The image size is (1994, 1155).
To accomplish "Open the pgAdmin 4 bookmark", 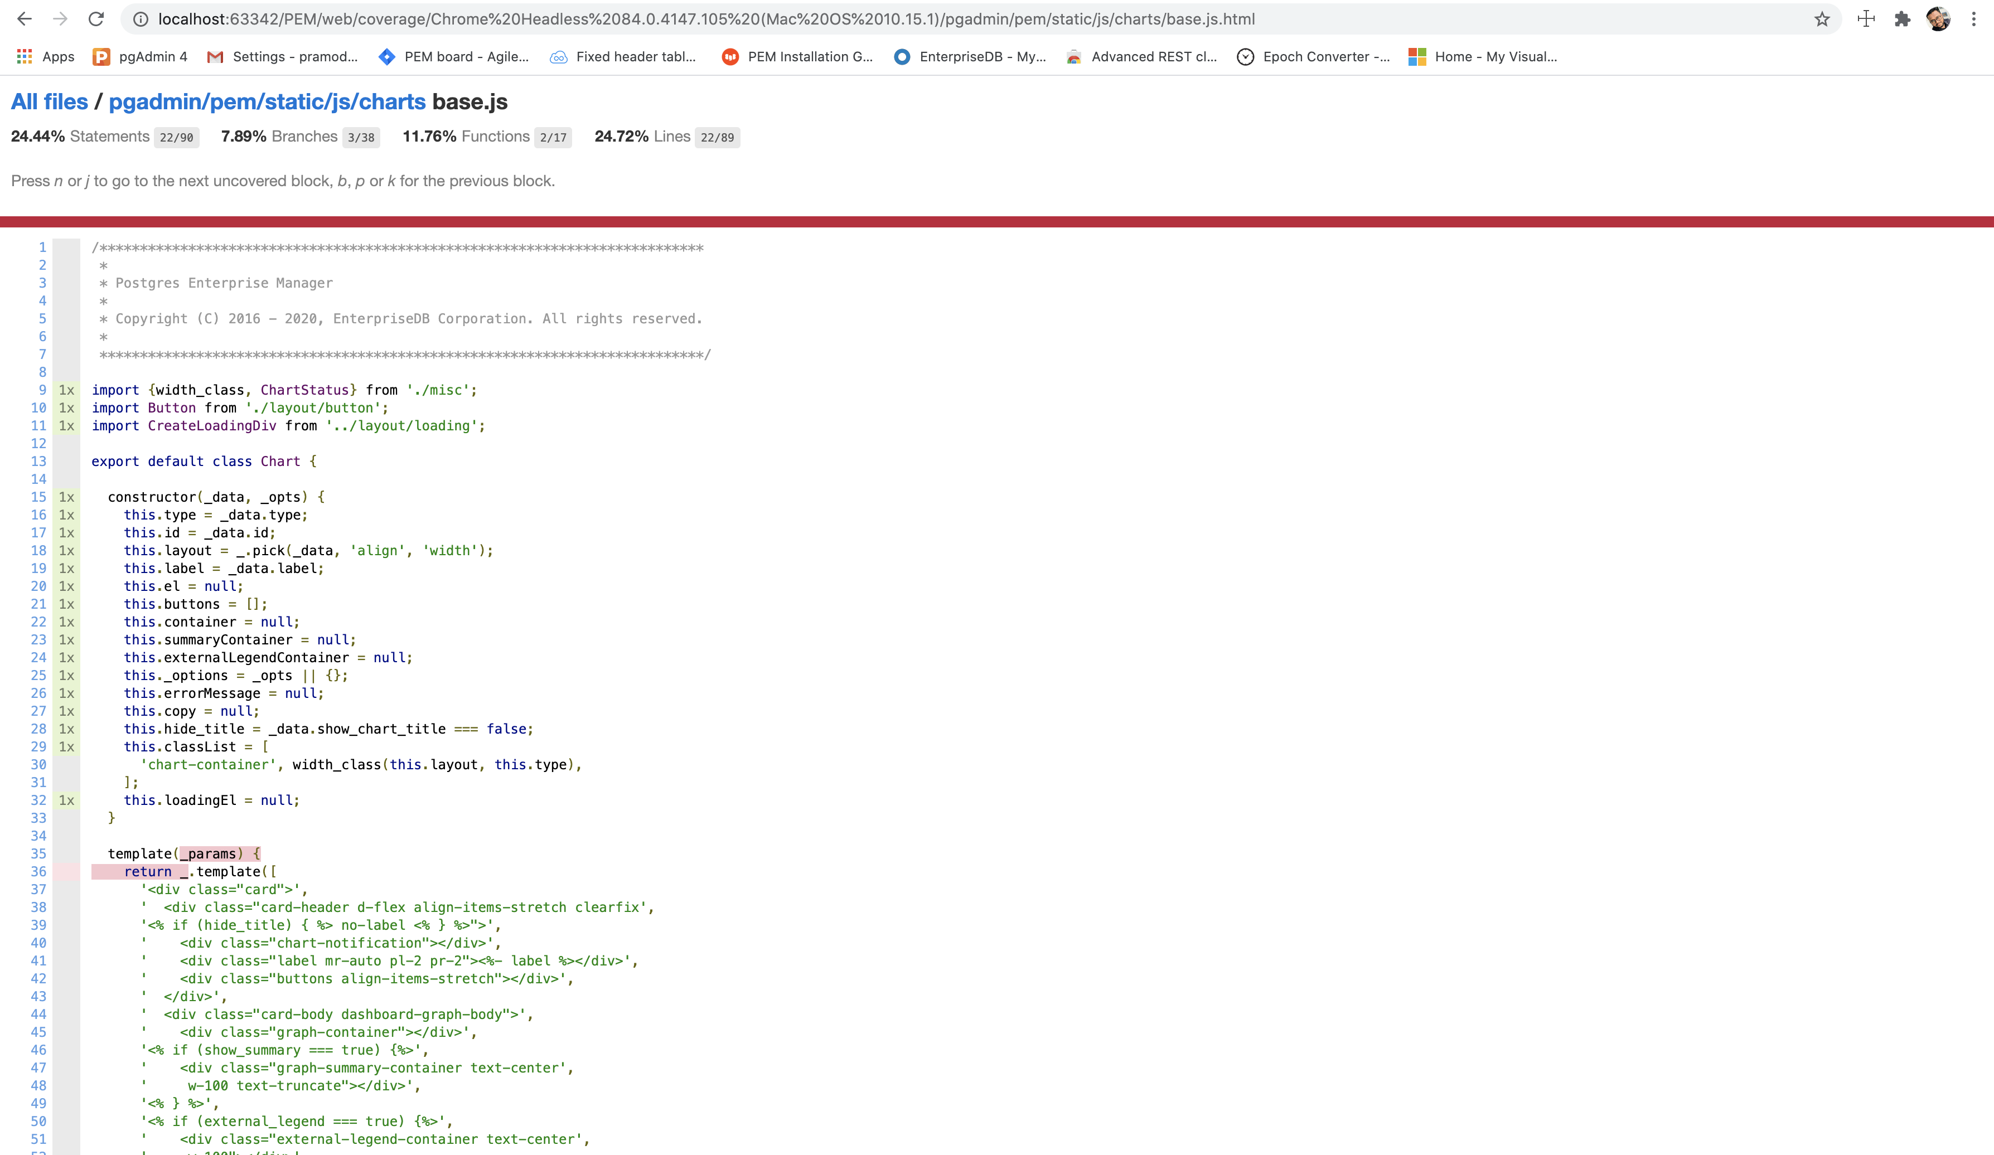I will pos(140,56).
